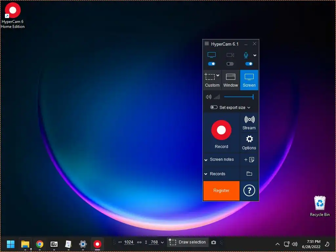Click the microphone icon
This screenshot has height=252, width=336.
coord(246,55)
